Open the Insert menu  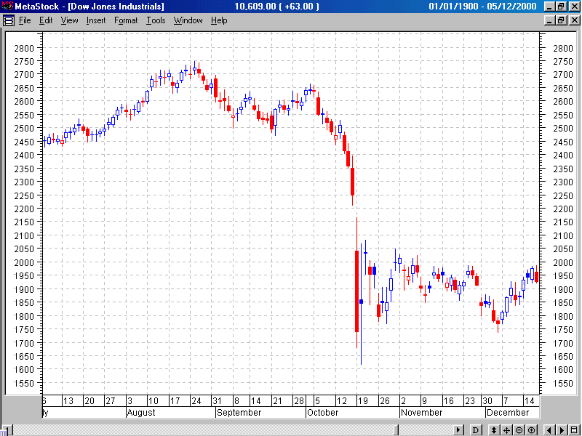click(96, 20)
